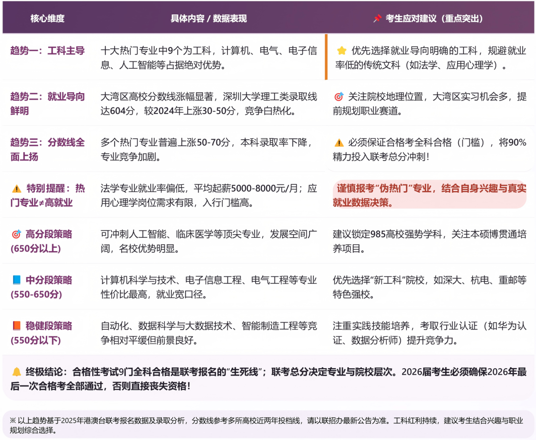The image size is (536, 440).
Task: Click the 建议锁定985高校强势学科 advice cell
Action: point(429,241)
